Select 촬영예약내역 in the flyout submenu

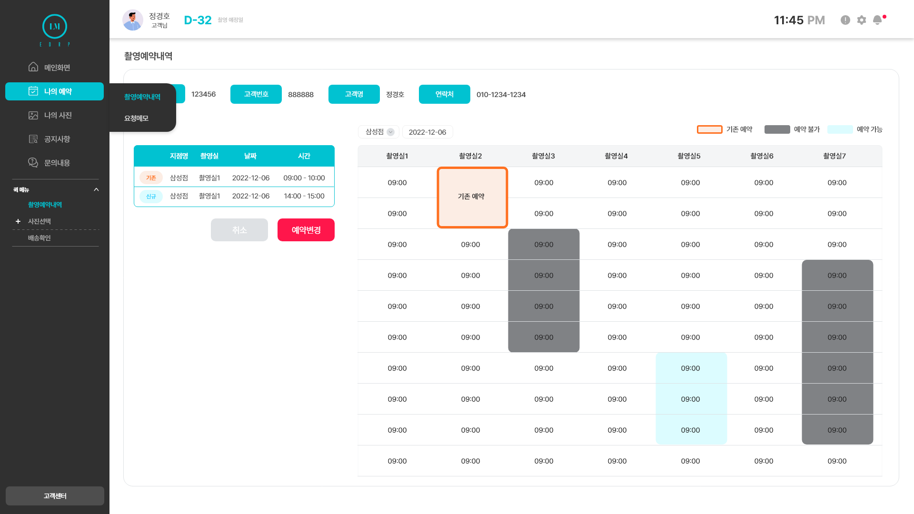[142, 97]
